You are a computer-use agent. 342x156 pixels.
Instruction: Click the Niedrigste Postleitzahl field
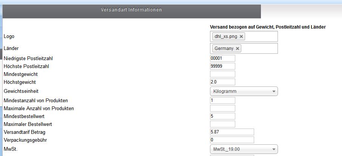pyautogui.click(x=222, y=58)
